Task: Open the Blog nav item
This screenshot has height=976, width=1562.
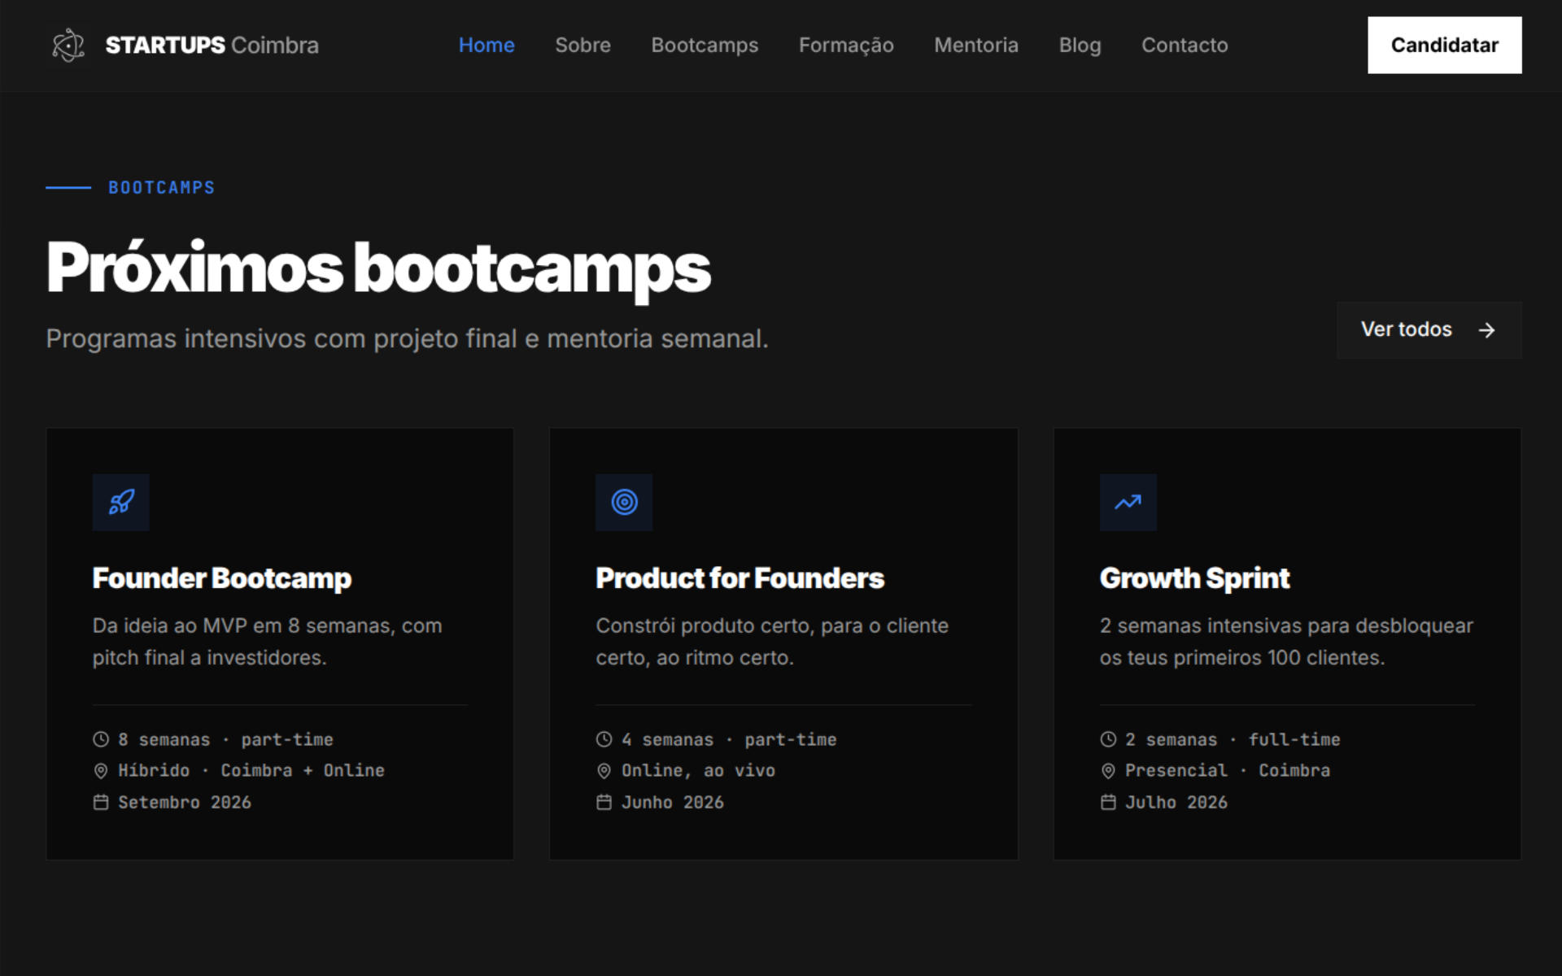Action: (x=1080, y=45)
